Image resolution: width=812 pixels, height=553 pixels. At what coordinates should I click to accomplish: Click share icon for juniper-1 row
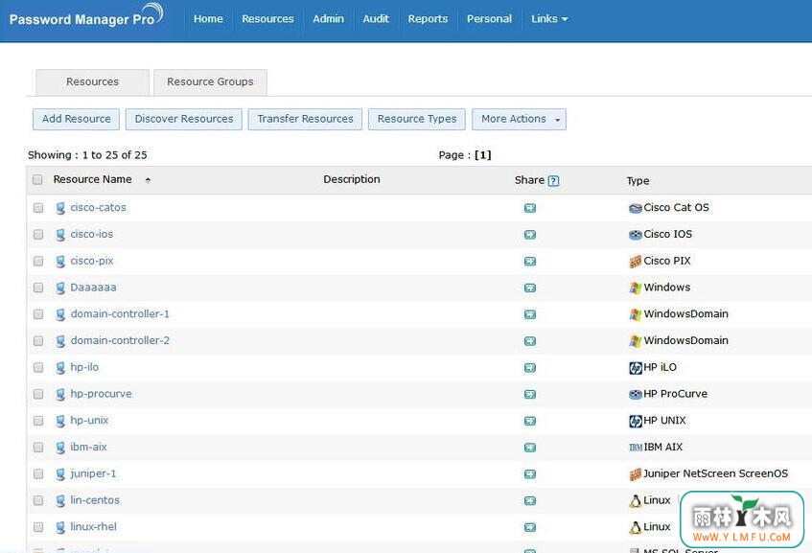click(530, 474)
